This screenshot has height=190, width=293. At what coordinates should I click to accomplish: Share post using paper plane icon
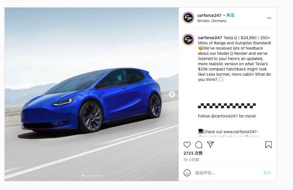coord(210,145)
